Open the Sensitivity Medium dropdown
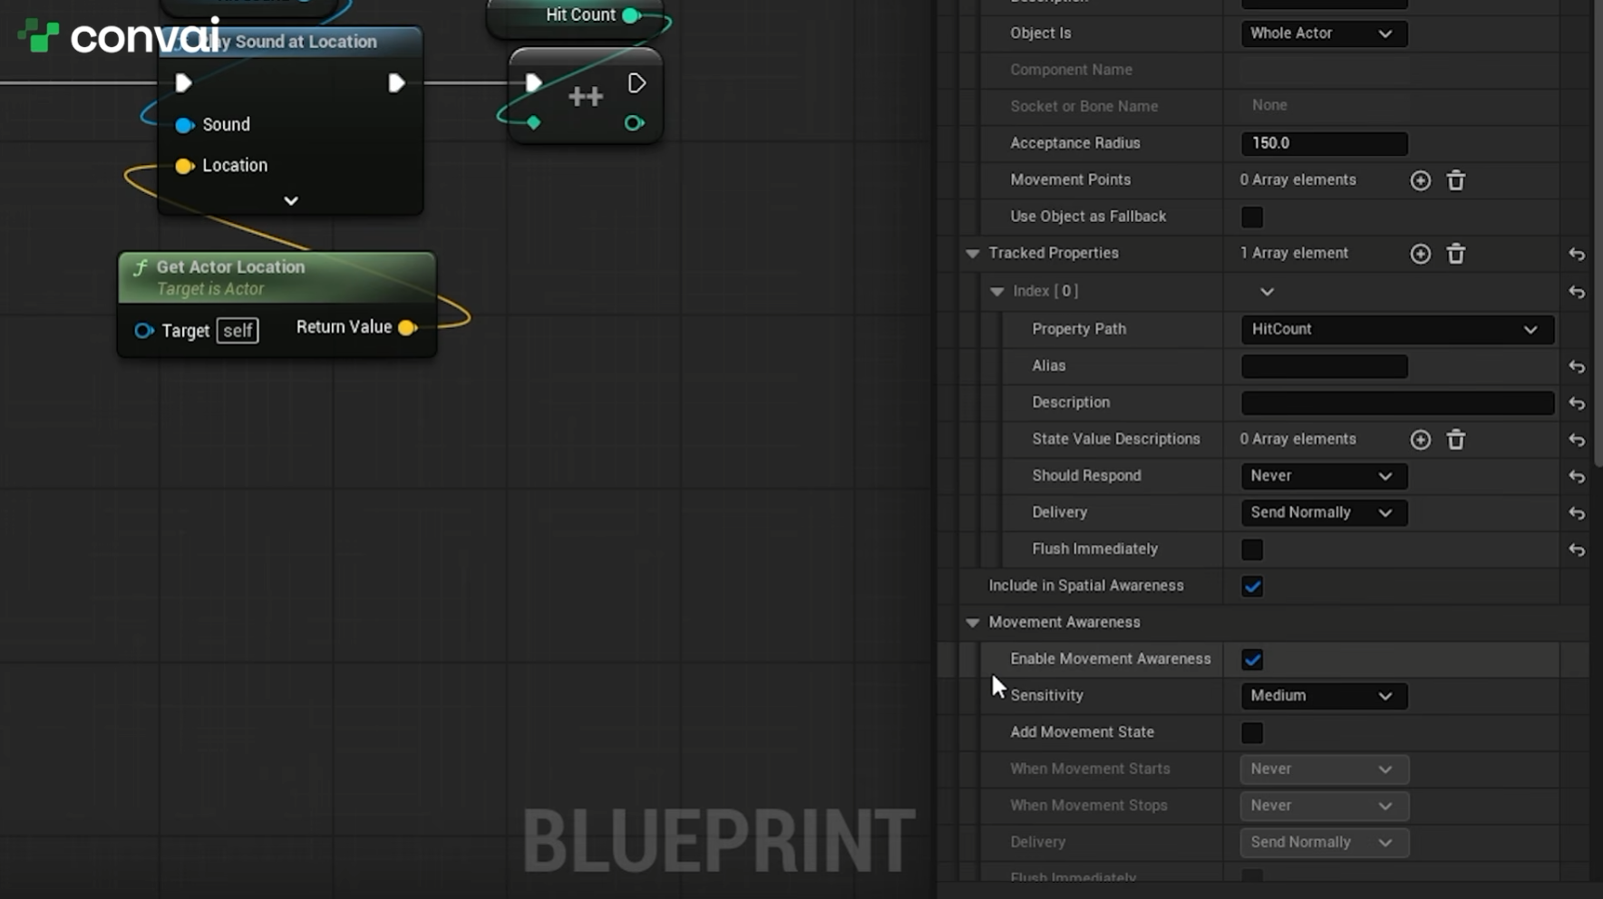The width and height of the screenshot is (1603, 899). 1324,696
